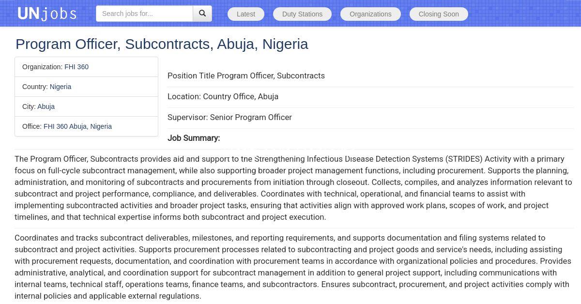The height and width of the screenshot is (304, 581).
Task: Browse the Organizations menu item
Action: 370,14
